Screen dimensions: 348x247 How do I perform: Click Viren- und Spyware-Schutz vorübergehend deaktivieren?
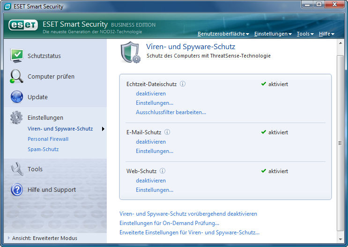(188, 214)
